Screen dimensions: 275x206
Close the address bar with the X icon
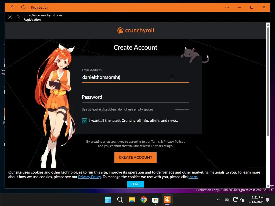point(10,17)
